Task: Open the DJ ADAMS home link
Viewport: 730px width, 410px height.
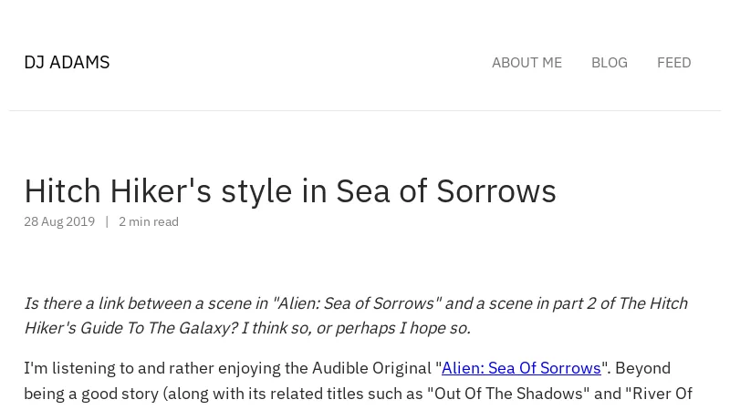Action: click(x=67, y=62)
